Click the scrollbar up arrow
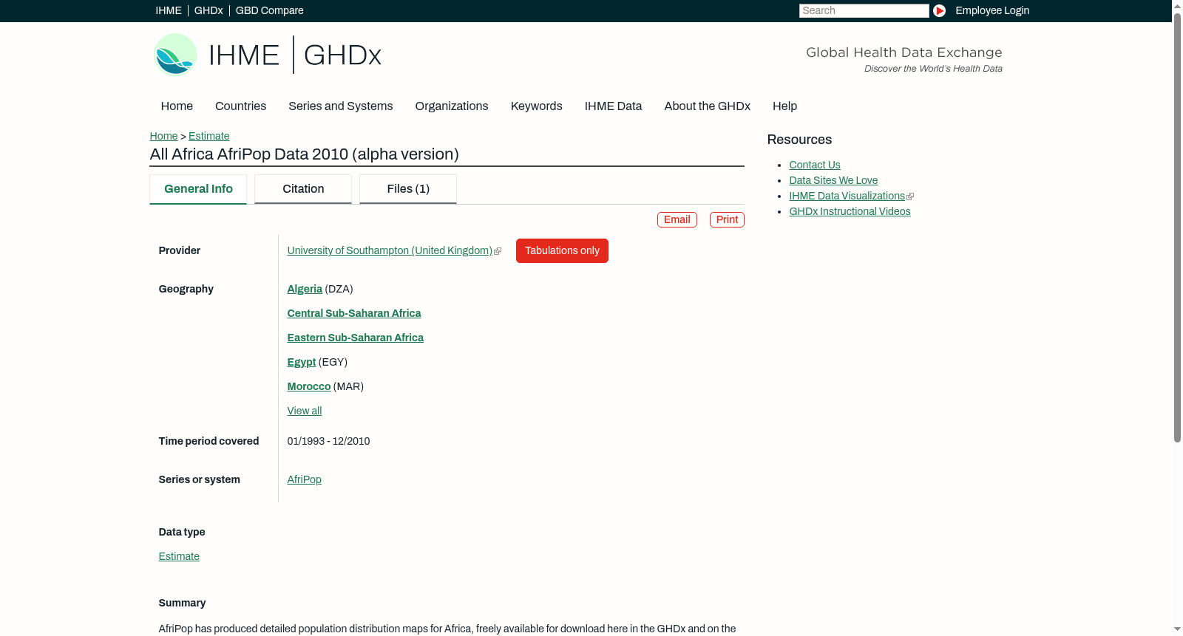 (x=1177, y=5)
